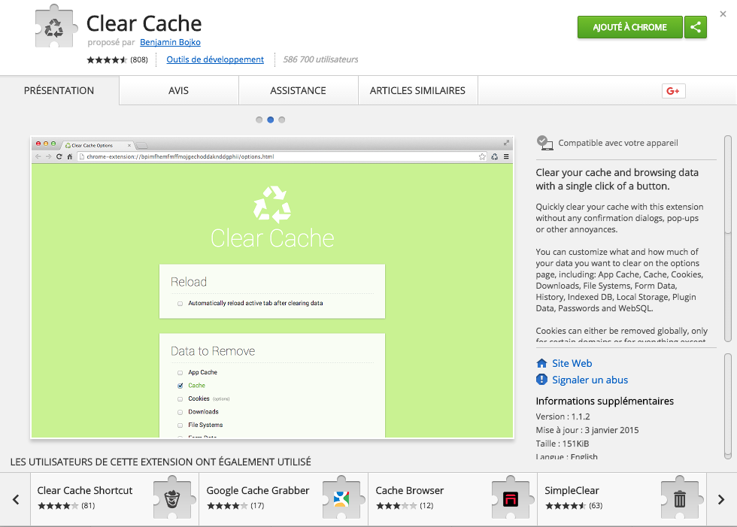This screenshot has width=737, height=527.
Task: Click the Google+ share button
Action: tap(673, 91)
